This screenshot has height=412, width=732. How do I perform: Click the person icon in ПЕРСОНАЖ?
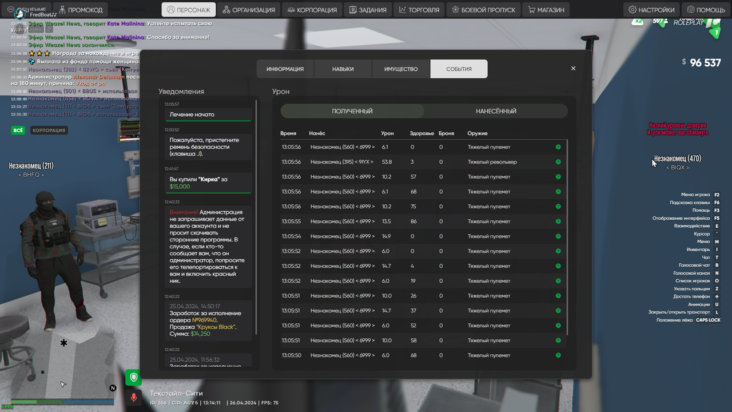coord(171,10)
